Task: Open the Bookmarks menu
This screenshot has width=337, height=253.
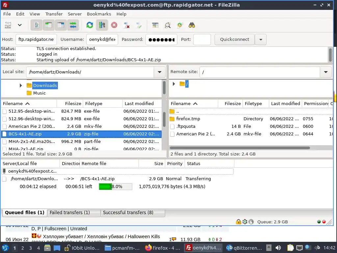Action: [x=99, y=14]
